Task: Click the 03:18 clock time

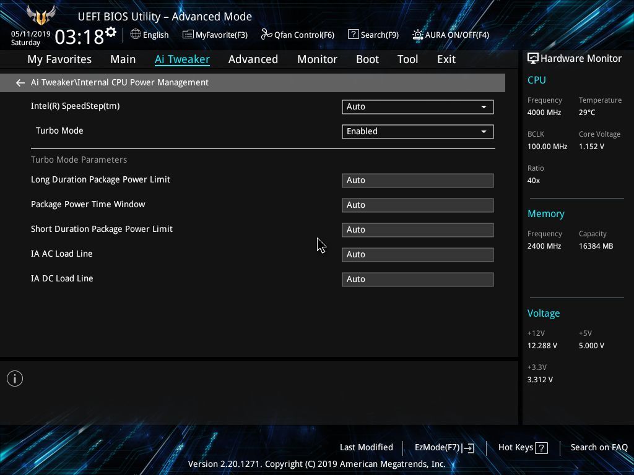Action: [79, 37]
